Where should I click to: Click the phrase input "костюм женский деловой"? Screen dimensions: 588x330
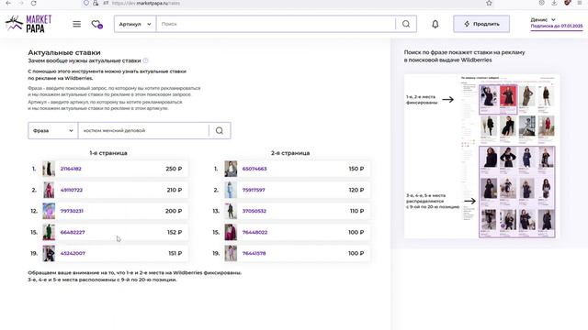pos(143,130)
